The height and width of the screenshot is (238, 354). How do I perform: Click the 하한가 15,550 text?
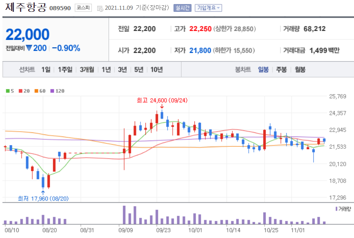[234, 51]
